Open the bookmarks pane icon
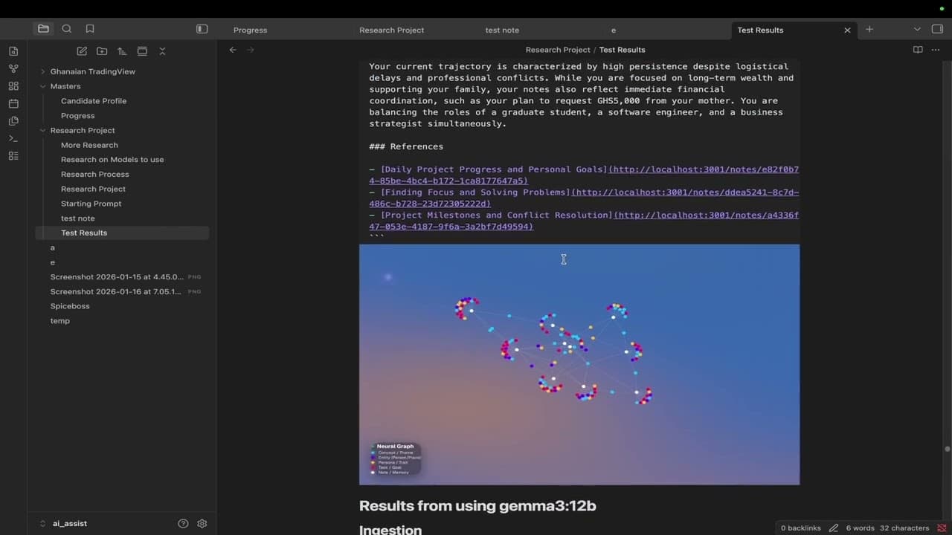Screen dimensions: 952x535 coord(90,29)
